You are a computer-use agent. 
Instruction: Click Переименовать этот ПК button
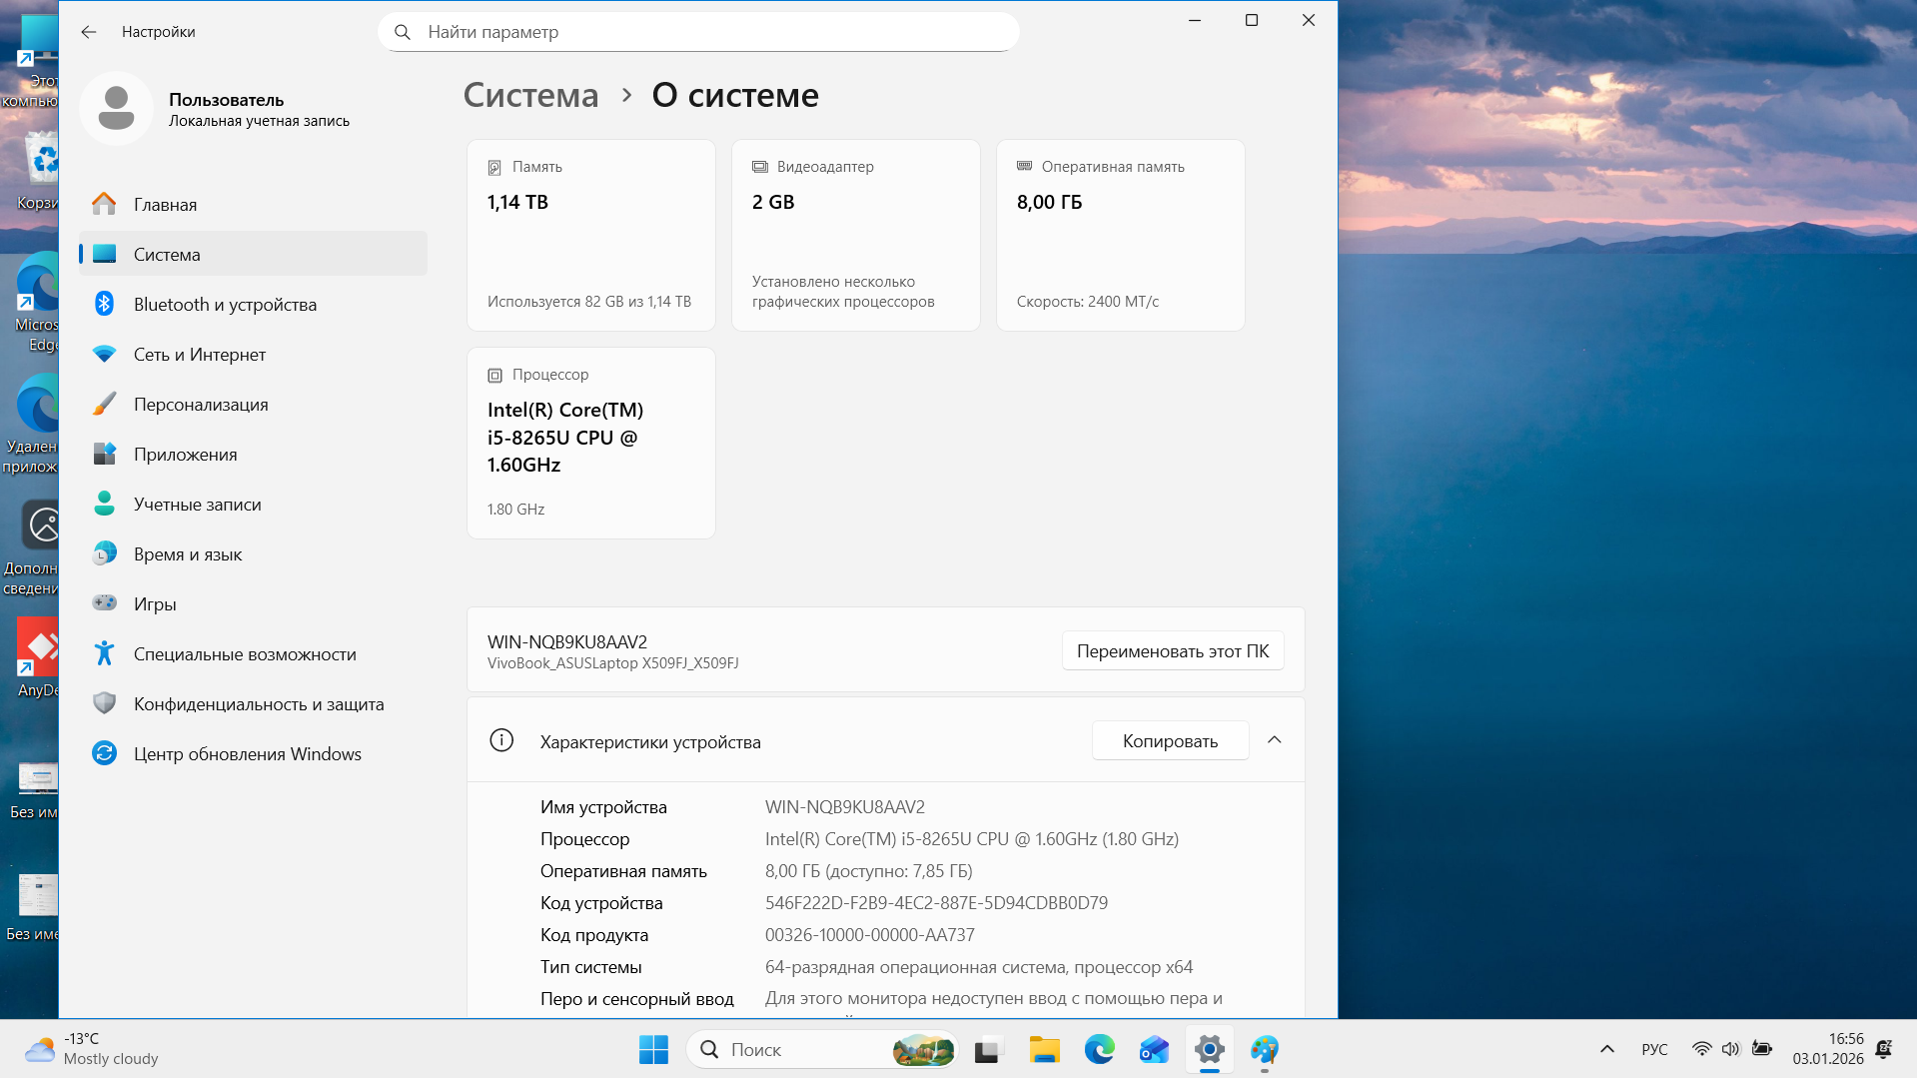[x=1172, y=651]
